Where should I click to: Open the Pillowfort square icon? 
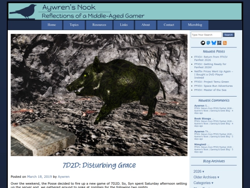point(219,43)
